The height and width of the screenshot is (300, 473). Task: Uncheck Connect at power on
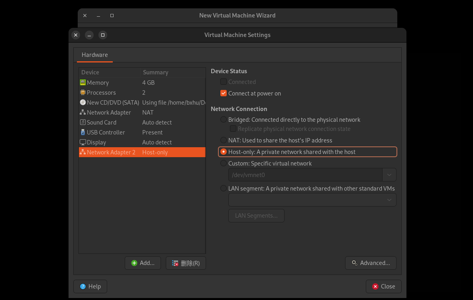click(x=224, y=94)
